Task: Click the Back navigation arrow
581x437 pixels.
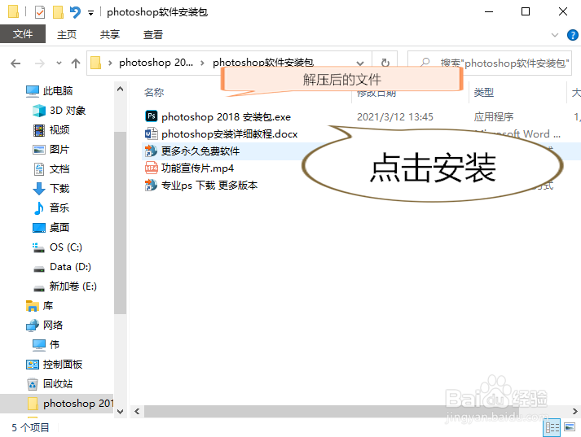Action: [15, 63]
